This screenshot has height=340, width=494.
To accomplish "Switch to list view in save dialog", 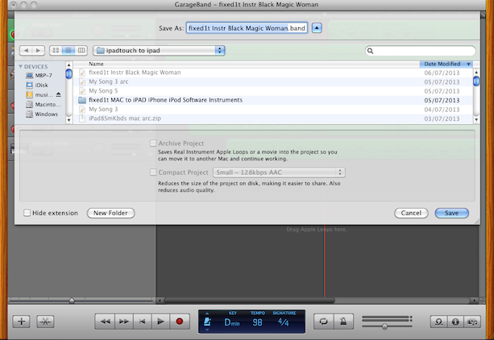I will pyautogui.click(x=68, y=51).
